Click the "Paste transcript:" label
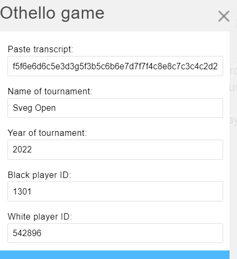The height and width of the screenshot is (259, 237). [40, 49]
